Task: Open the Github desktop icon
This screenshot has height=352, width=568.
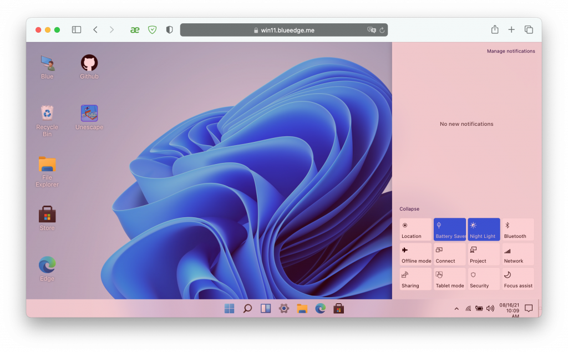Action: pyautogui.click(x=89, y=64)
